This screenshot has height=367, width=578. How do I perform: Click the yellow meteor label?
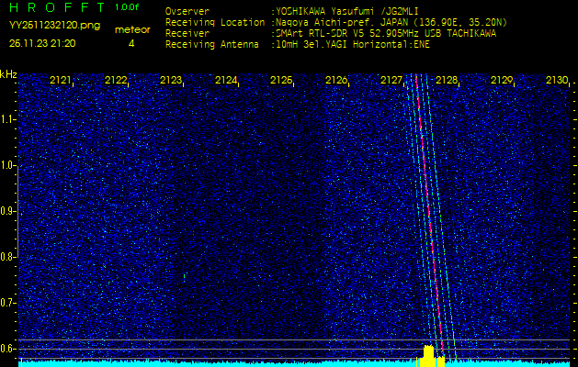click(x=131, y=29)
